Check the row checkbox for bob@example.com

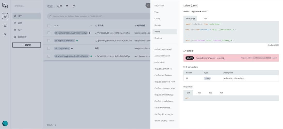point(49,49)
